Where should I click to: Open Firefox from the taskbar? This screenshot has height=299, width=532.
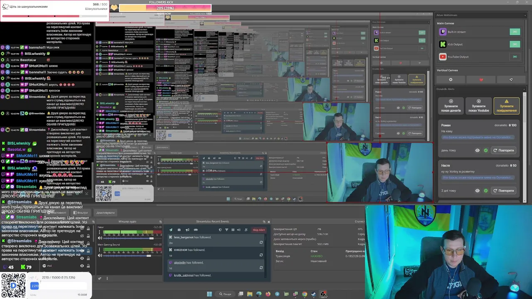268,294
